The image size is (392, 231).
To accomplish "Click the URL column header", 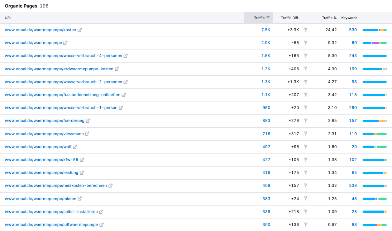I will (x=8, y=18).
